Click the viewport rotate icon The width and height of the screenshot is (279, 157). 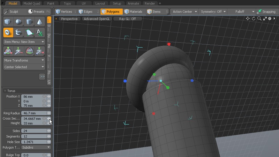[x=254, y=18]
